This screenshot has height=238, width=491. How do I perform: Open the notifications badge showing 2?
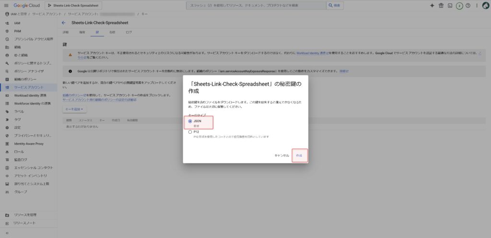[459, 5]
